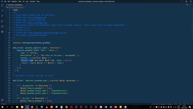Viewport: 193px width, 109px height.
Task: Click the errors and warnings status indicator
Action: click(4, 104)
